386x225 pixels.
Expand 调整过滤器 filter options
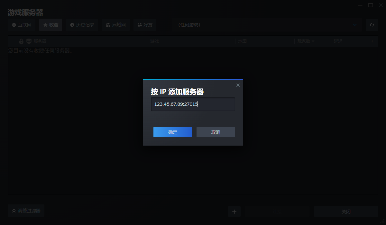26,211
